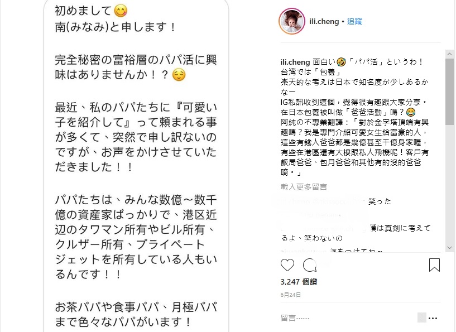The image size is (456, 332).
Task: View the 3,247 個讚 likes count
Action: click(299, 282)
